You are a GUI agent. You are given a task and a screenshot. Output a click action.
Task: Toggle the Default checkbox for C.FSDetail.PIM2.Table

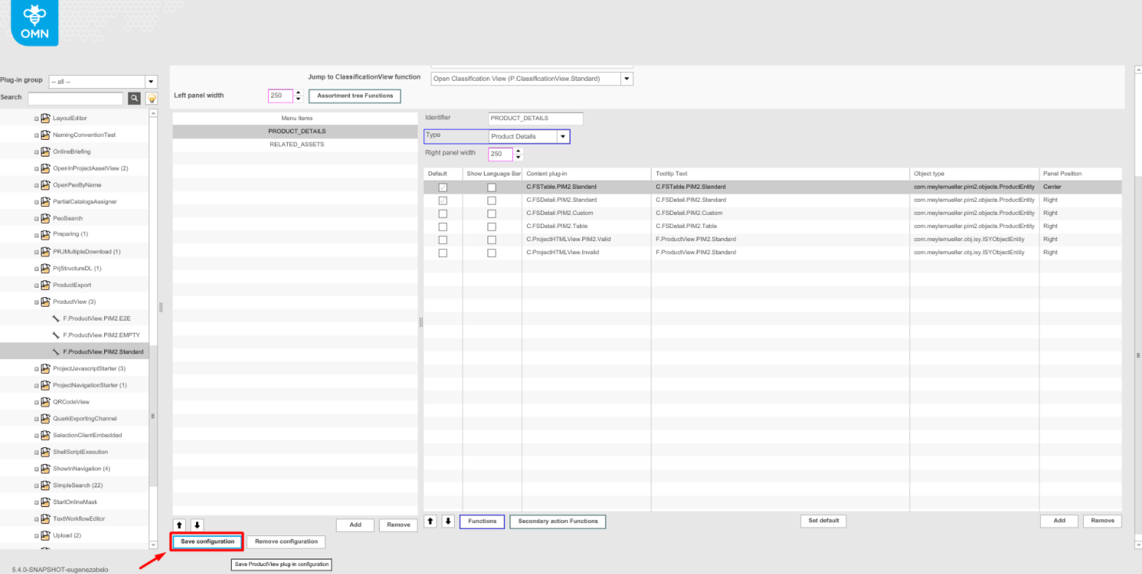coord(442,226)
